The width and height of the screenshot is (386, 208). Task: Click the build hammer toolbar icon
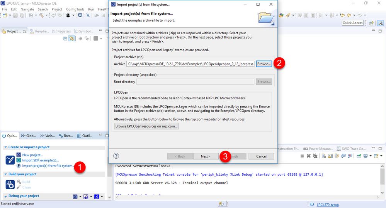pos(41,15)
